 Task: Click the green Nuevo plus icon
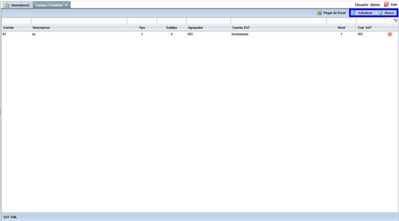[381, 13]
